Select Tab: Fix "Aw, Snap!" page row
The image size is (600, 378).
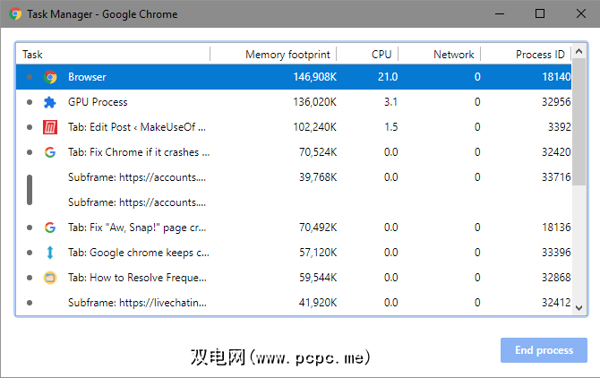[x=294, y=228]
